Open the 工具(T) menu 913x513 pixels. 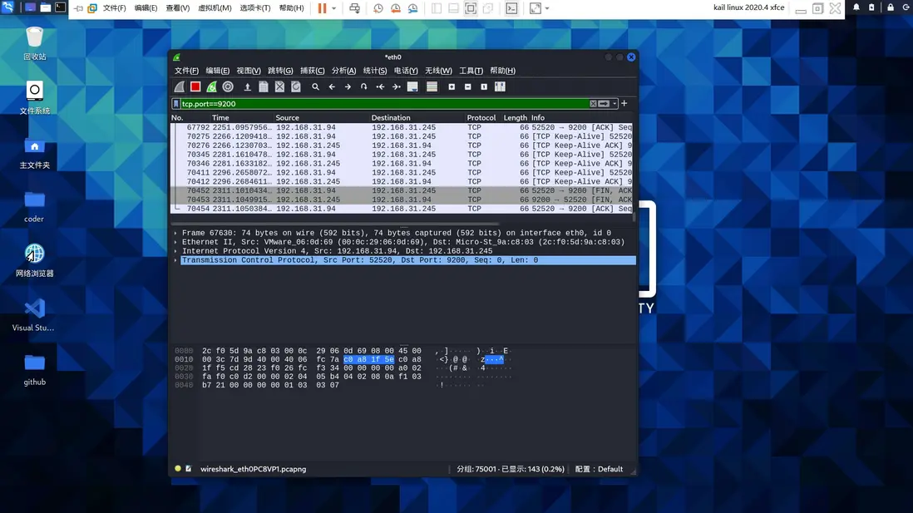pyautogui.click(x=471, y=71)
